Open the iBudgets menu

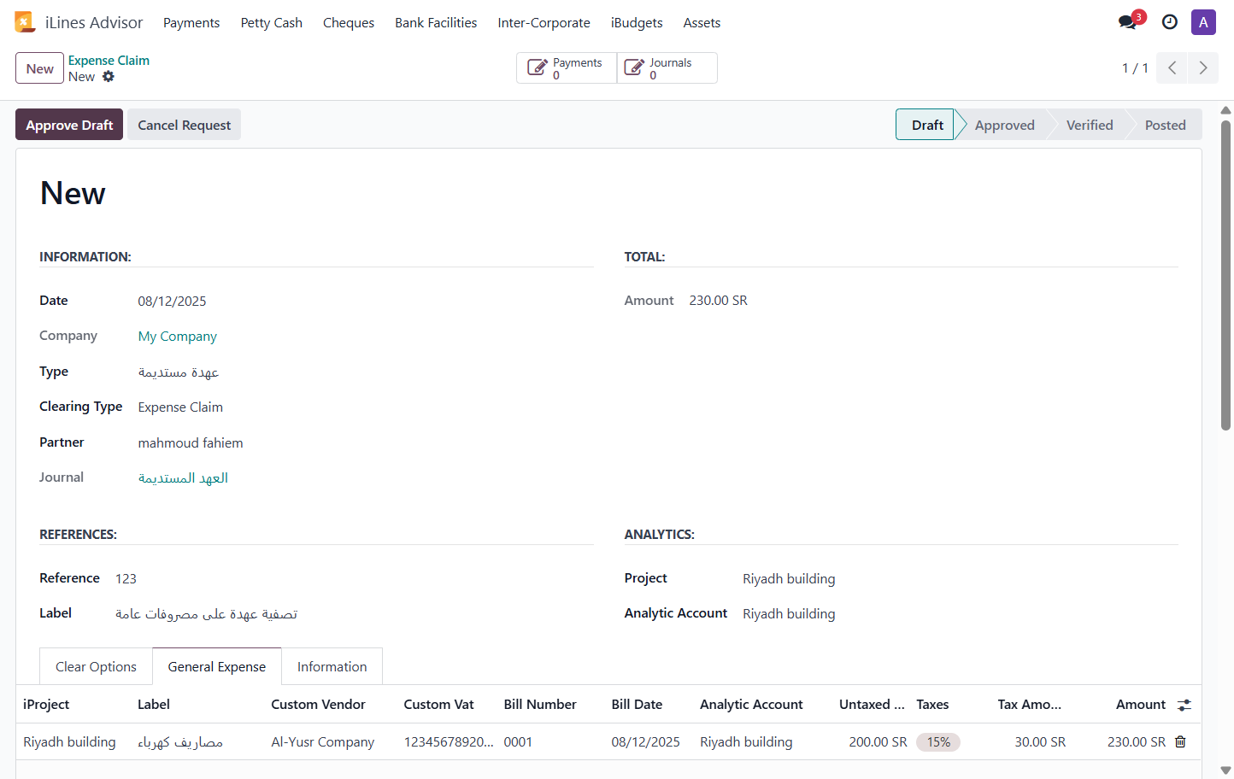[x=637, y=23]
